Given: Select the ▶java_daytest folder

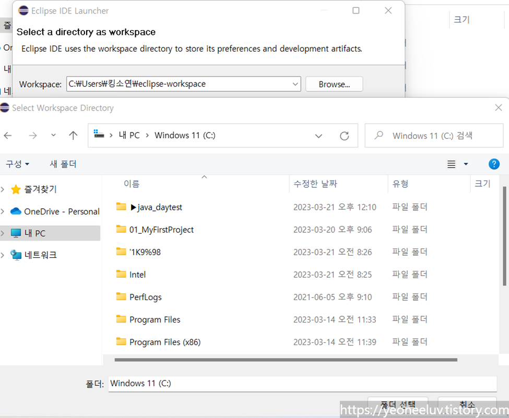Looking at the screenshot, I should click(x=156, y=207).
